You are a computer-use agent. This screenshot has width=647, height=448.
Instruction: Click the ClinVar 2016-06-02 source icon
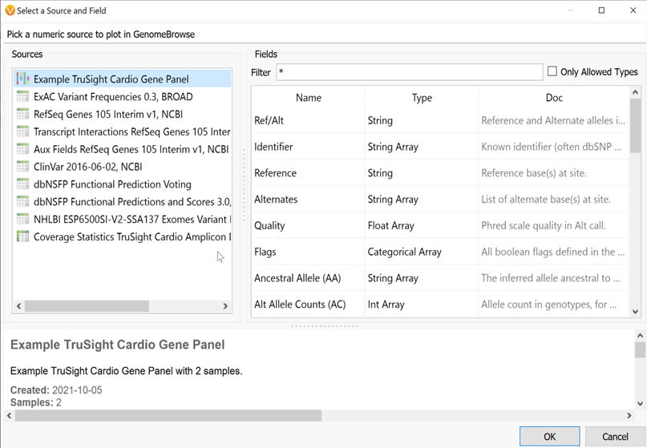click(22, 167)
